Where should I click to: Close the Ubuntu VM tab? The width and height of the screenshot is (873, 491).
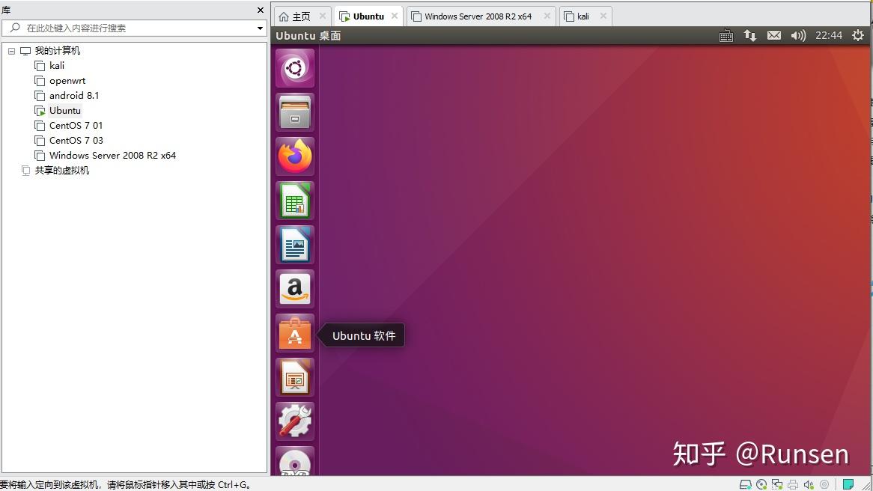click(x=394, y=16)
